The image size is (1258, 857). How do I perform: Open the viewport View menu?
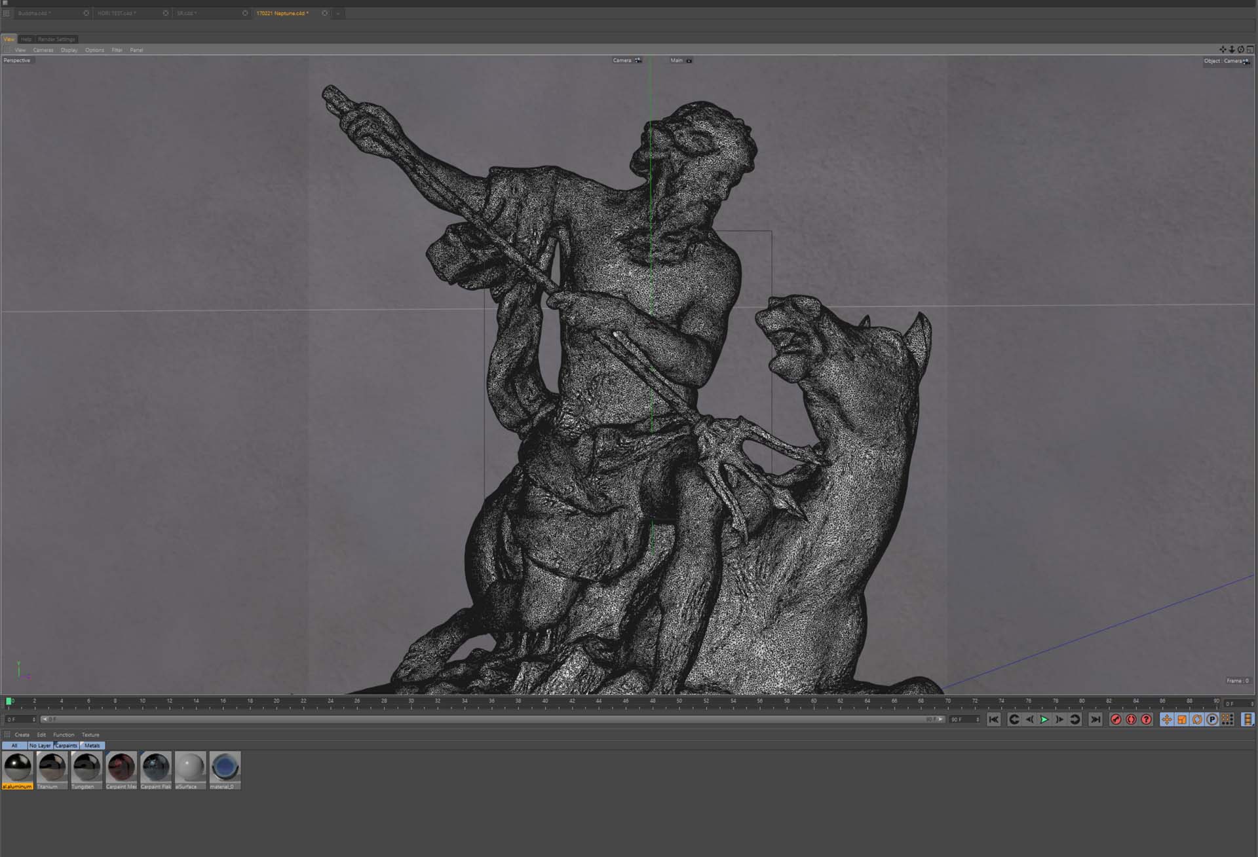pyautogui.click(x=20, y=50)
